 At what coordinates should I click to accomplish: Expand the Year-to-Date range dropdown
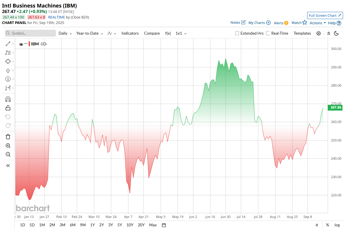tap(90, 33)
